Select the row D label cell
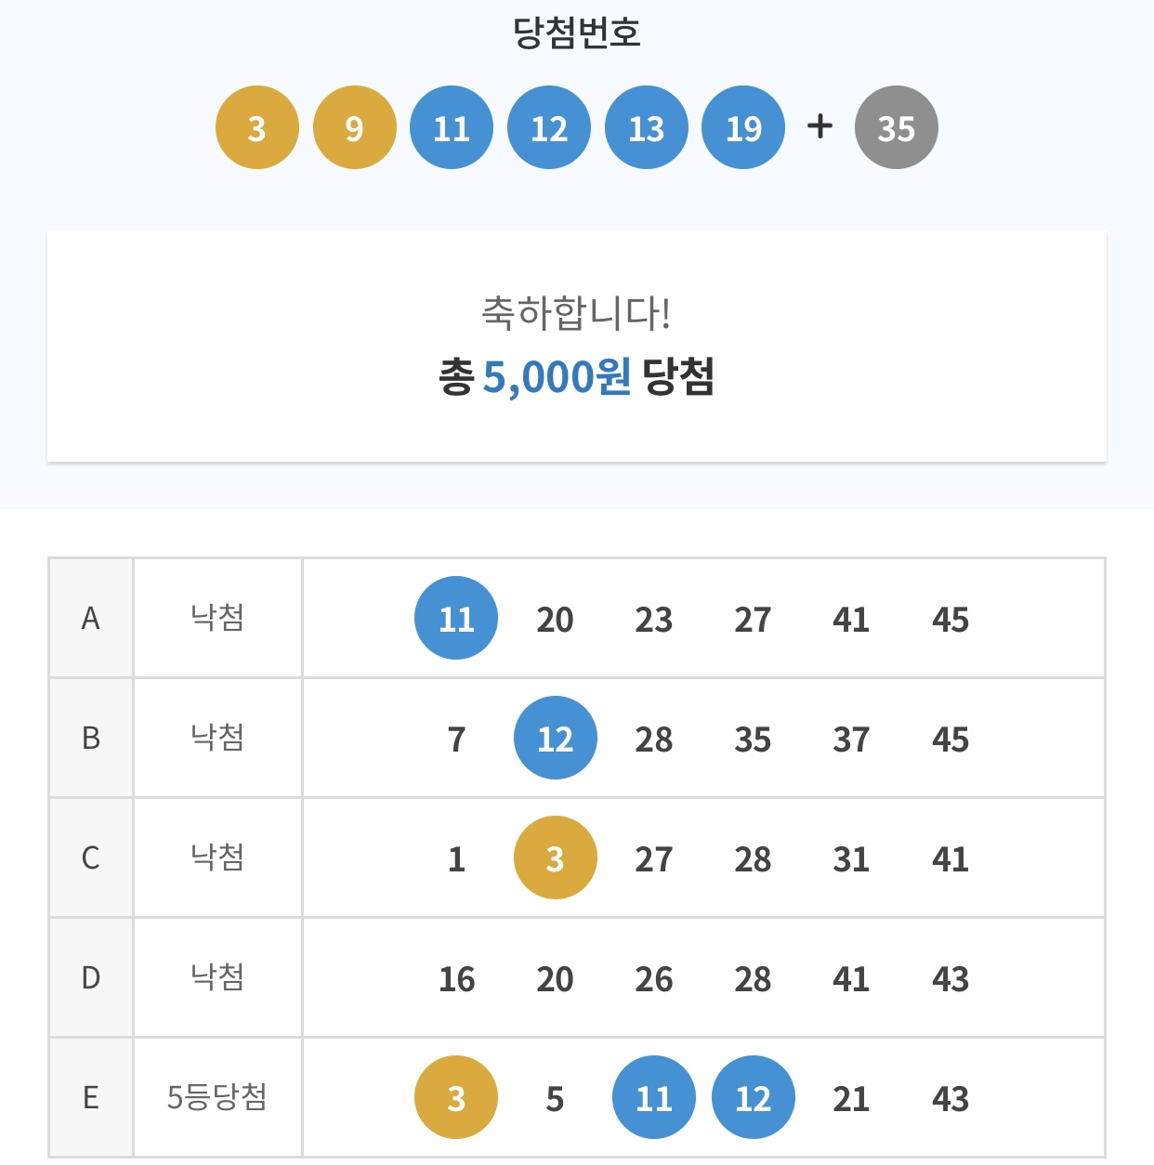This screenshot has width=1154, height=1165. tap(91, 977)
